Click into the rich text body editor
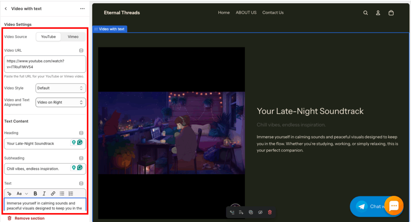 tap(45, 204)
